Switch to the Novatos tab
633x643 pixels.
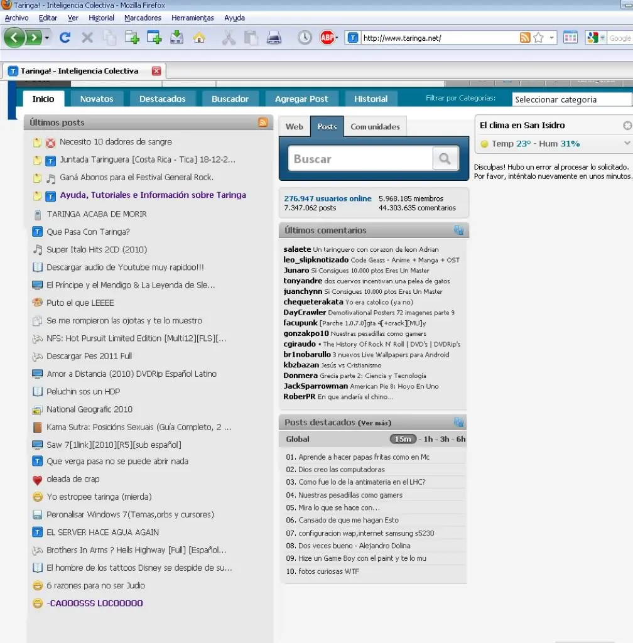click(x=97, y=99)
